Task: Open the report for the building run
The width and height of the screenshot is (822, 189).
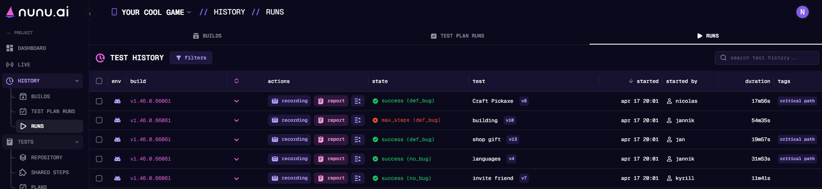Action: (331, 120)
